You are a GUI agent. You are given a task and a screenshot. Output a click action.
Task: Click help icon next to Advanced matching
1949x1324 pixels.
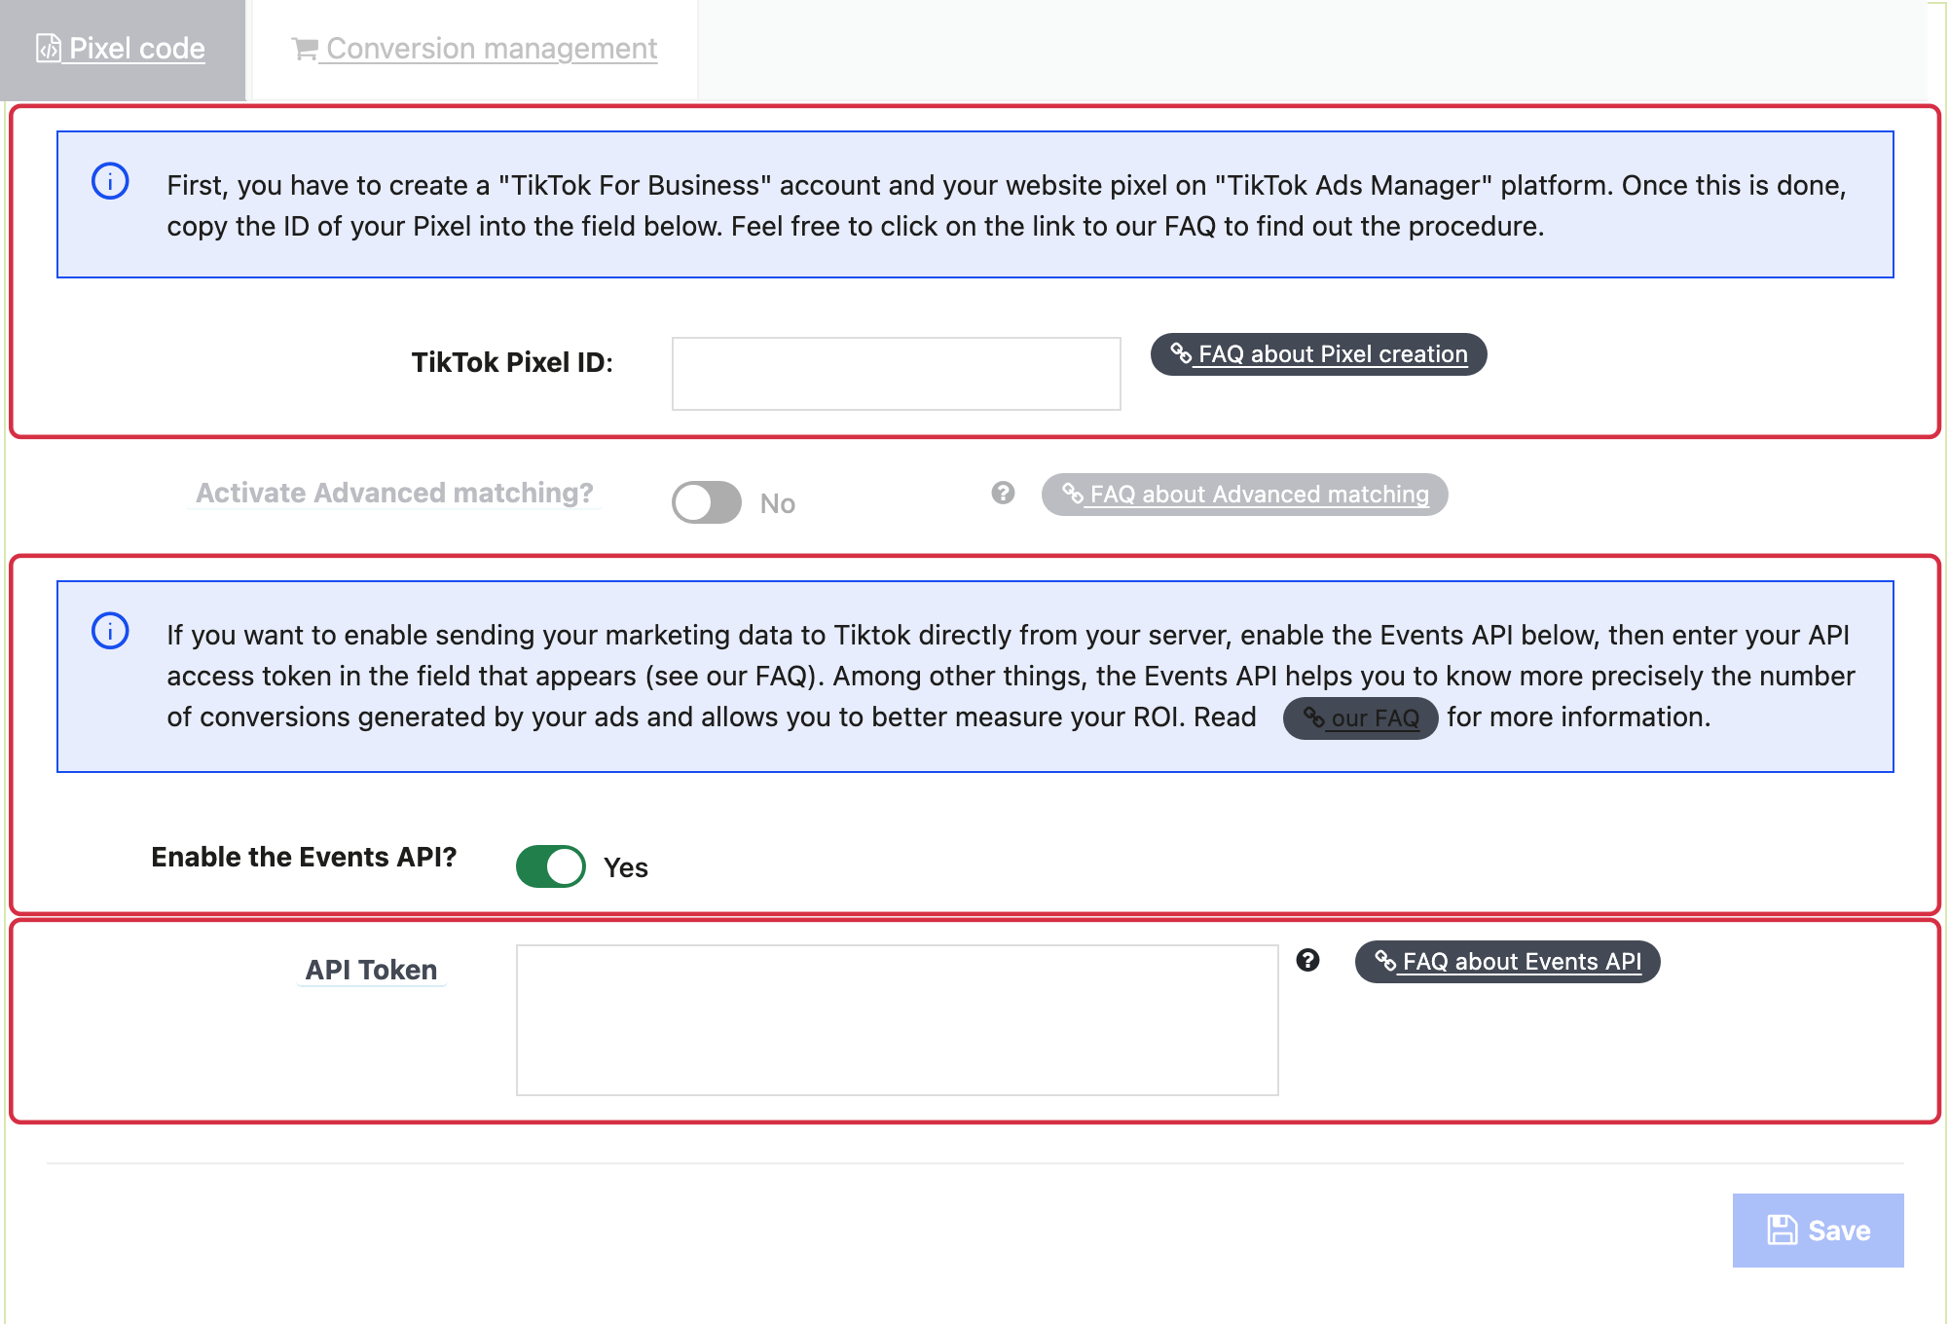[x=1003, y=494]
